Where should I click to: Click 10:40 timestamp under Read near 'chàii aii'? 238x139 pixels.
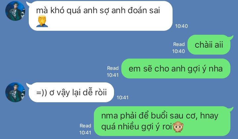[178, 51]
